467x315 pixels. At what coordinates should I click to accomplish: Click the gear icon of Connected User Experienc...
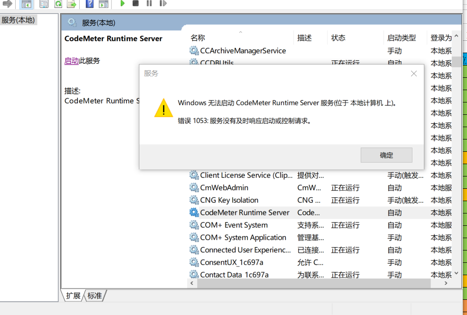194,250
